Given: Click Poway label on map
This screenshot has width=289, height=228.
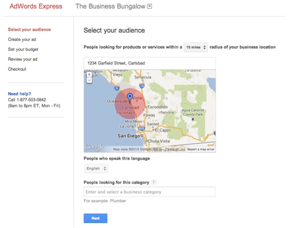Looking at the screenshot, I should tap(149, 115).
